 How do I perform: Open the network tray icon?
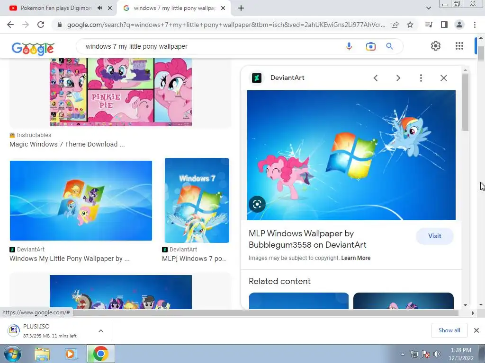click(x=414, y=354)
